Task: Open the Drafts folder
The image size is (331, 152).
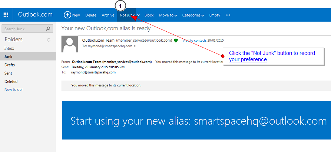Action: click(28, 65)
